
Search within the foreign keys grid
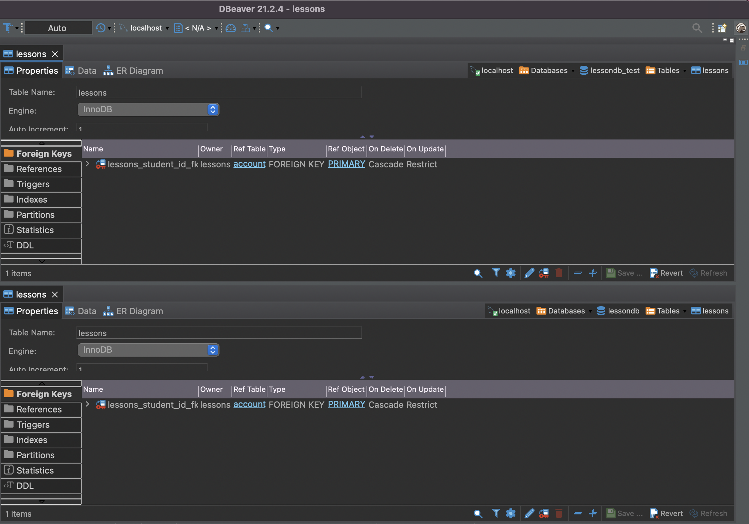coord(478,273)
